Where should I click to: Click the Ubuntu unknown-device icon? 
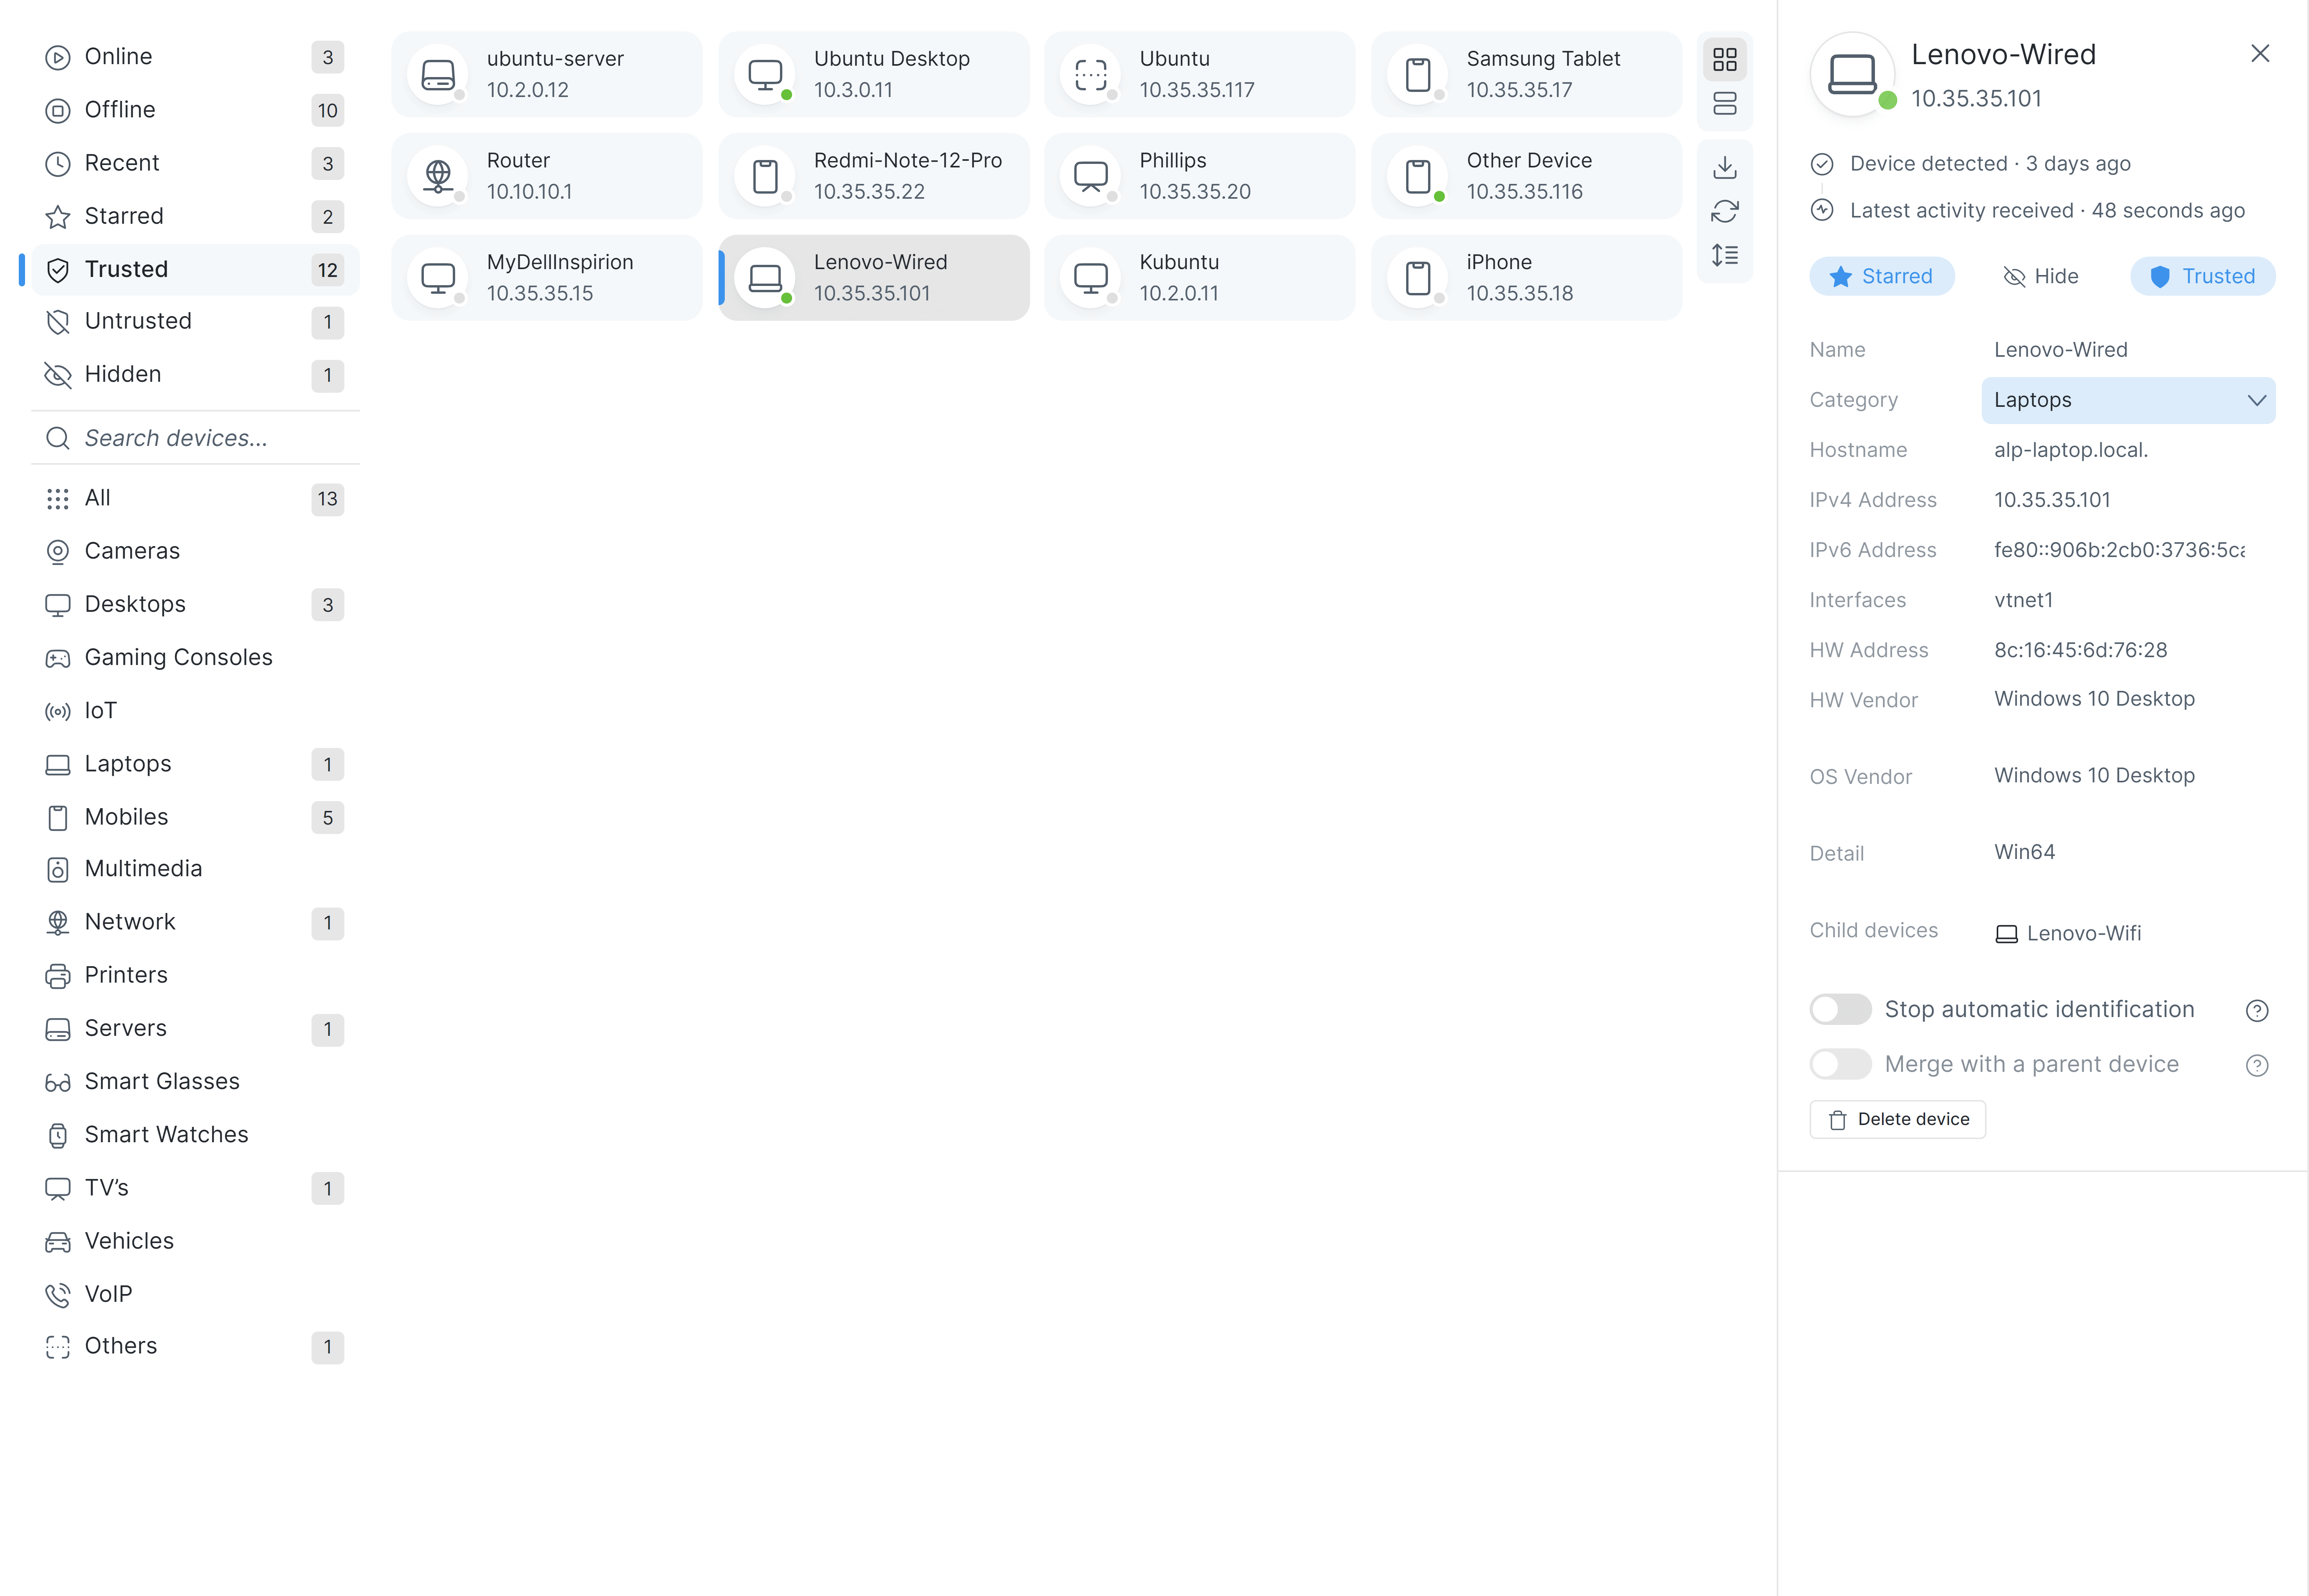[1090, 75]
